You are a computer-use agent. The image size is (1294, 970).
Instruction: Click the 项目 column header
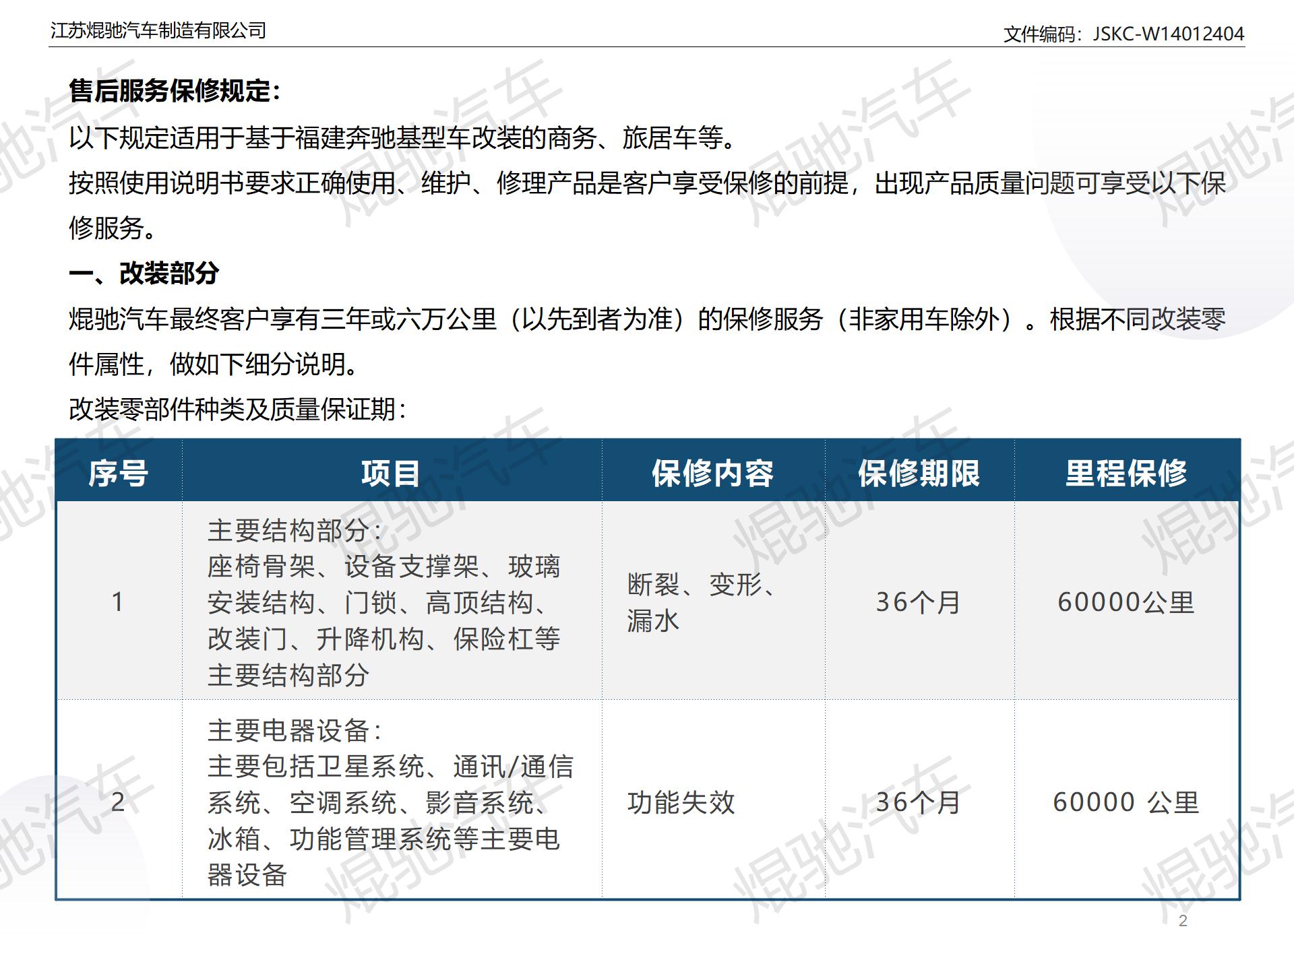391,473
